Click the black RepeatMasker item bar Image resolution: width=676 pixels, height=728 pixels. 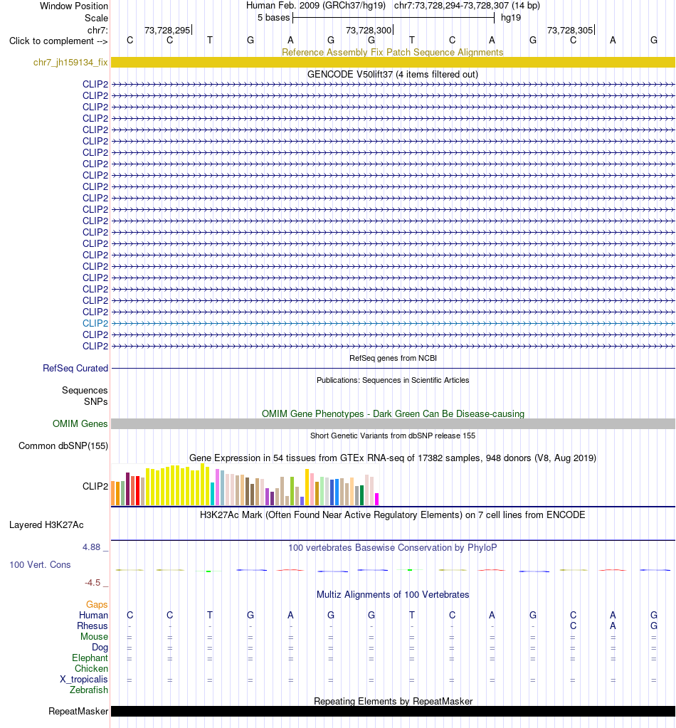pyautogui.click(x=393, y=712)
